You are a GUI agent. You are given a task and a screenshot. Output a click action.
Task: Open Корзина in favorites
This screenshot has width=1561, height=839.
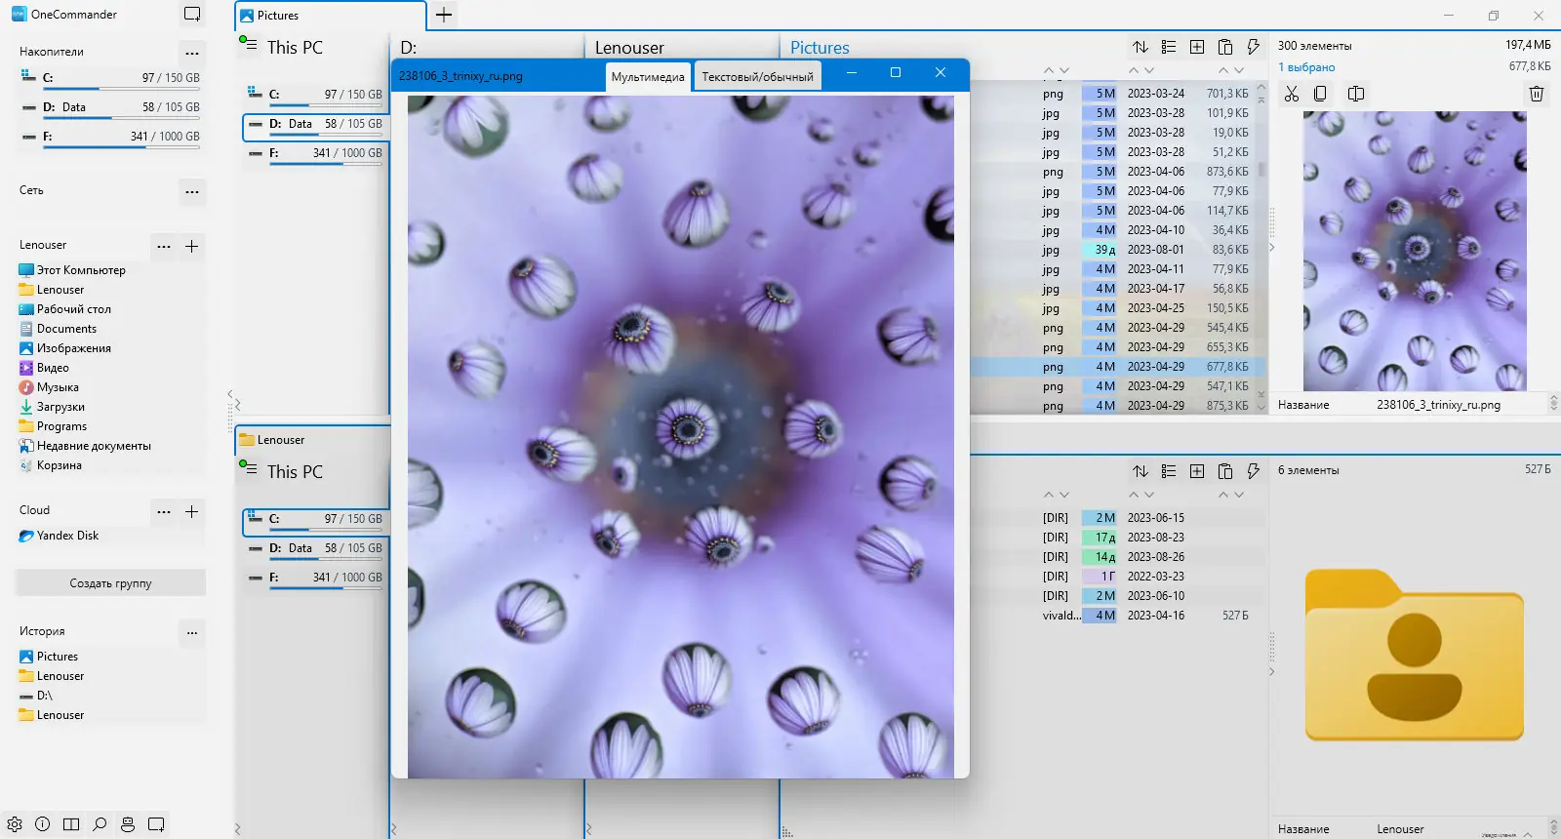click(x=59, y=465)
